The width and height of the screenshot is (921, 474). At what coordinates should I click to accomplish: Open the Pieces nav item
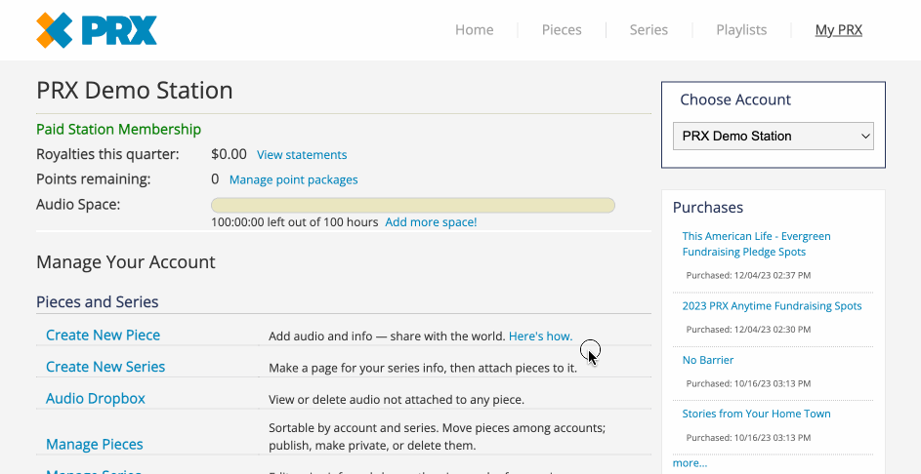pyautogui.click(x=562, y=30)
